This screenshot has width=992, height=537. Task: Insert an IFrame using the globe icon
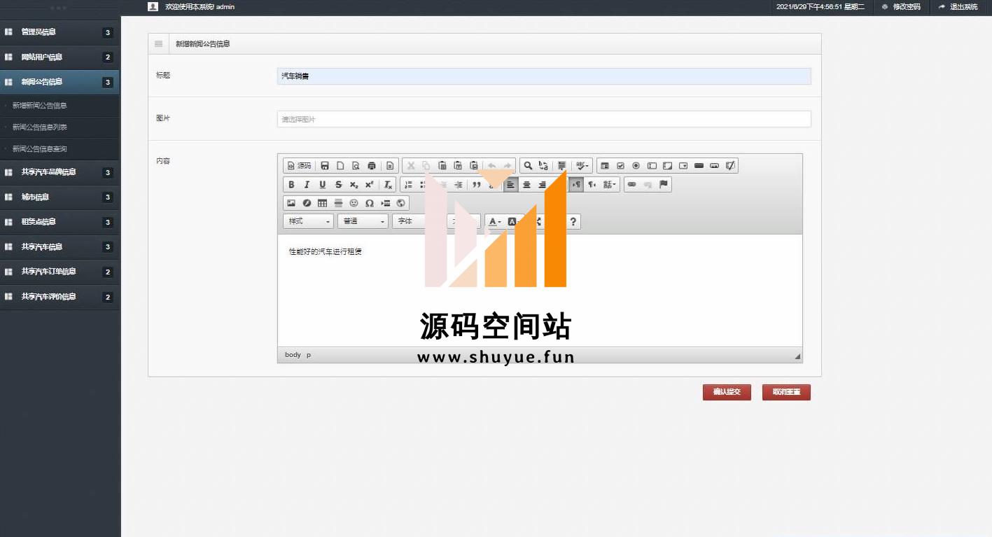click(x=401, y=203)
